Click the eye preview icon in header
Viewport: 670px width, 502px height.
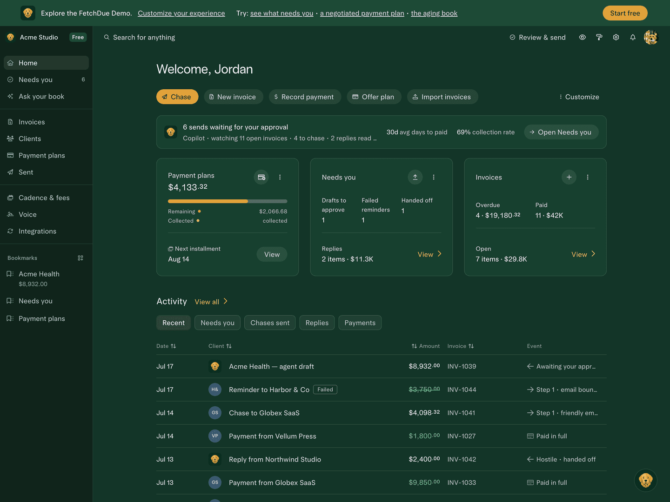pyautogui.click(x=583, y=37)
